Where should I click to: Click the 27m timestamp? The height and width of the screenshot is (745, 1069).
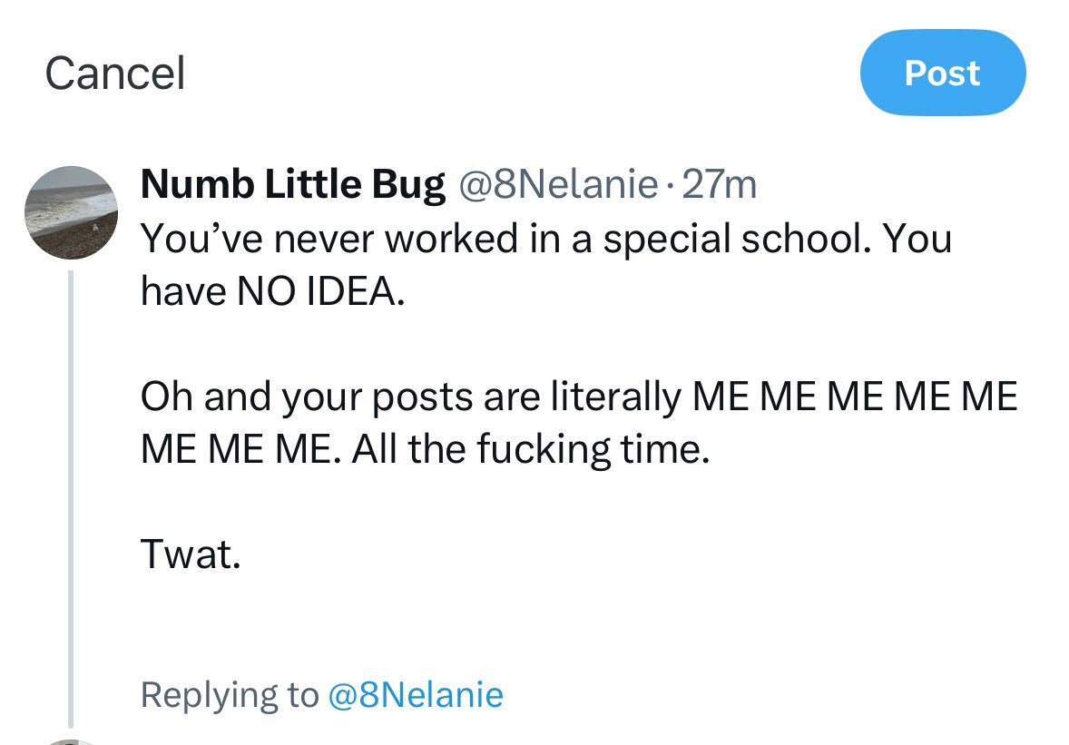click(719, 185)
